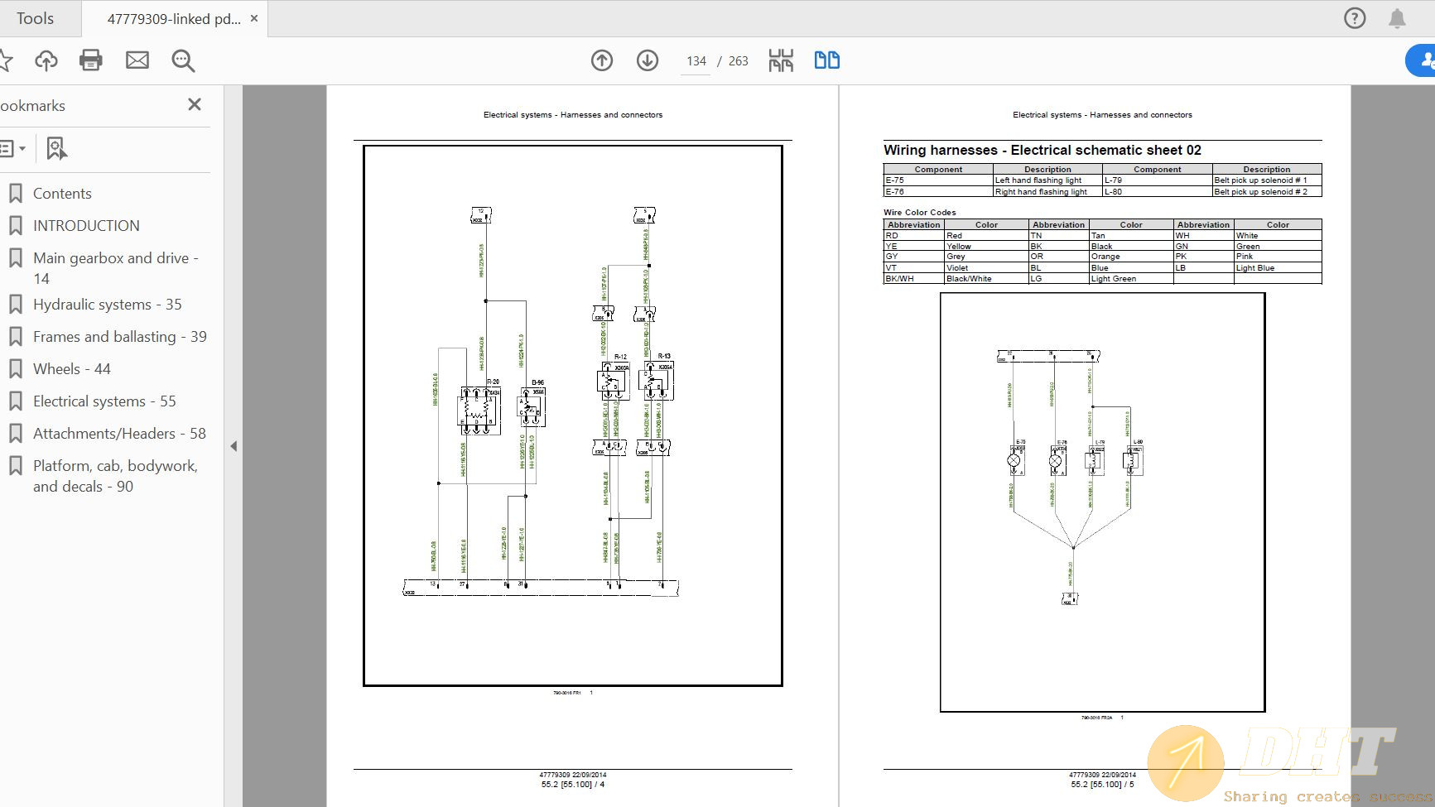Open the Help question mark icon
This screenshot has height=807, width=1435.
click(x=1355, y=18)
